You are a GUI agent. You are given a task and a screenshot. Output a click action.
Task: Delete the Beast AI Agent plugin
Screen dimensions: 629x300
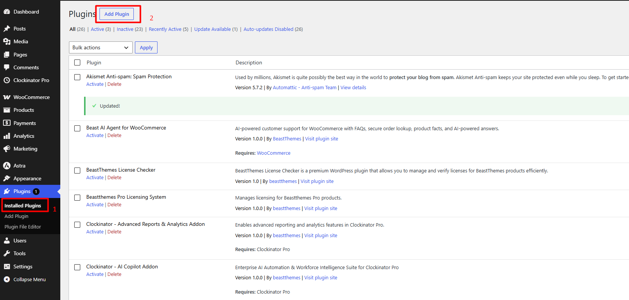pyautogui.click(x=114, y=136)
